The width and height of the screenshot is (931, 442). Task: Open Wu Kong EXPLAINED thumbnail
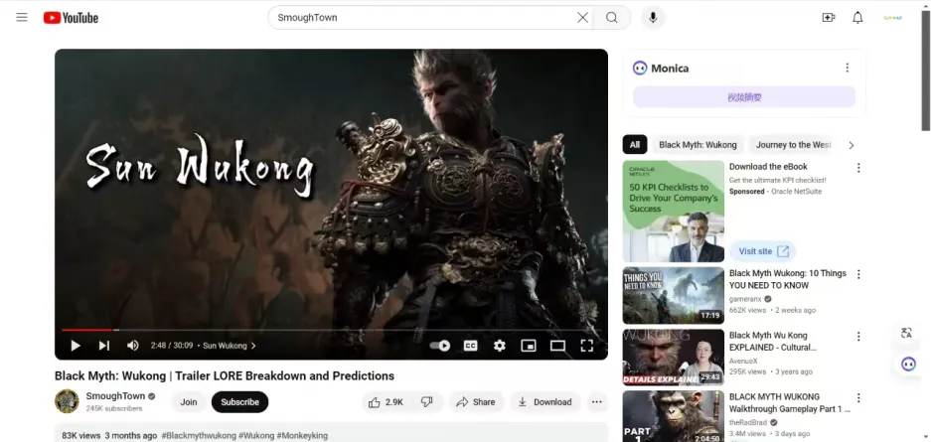click(674, 358)
